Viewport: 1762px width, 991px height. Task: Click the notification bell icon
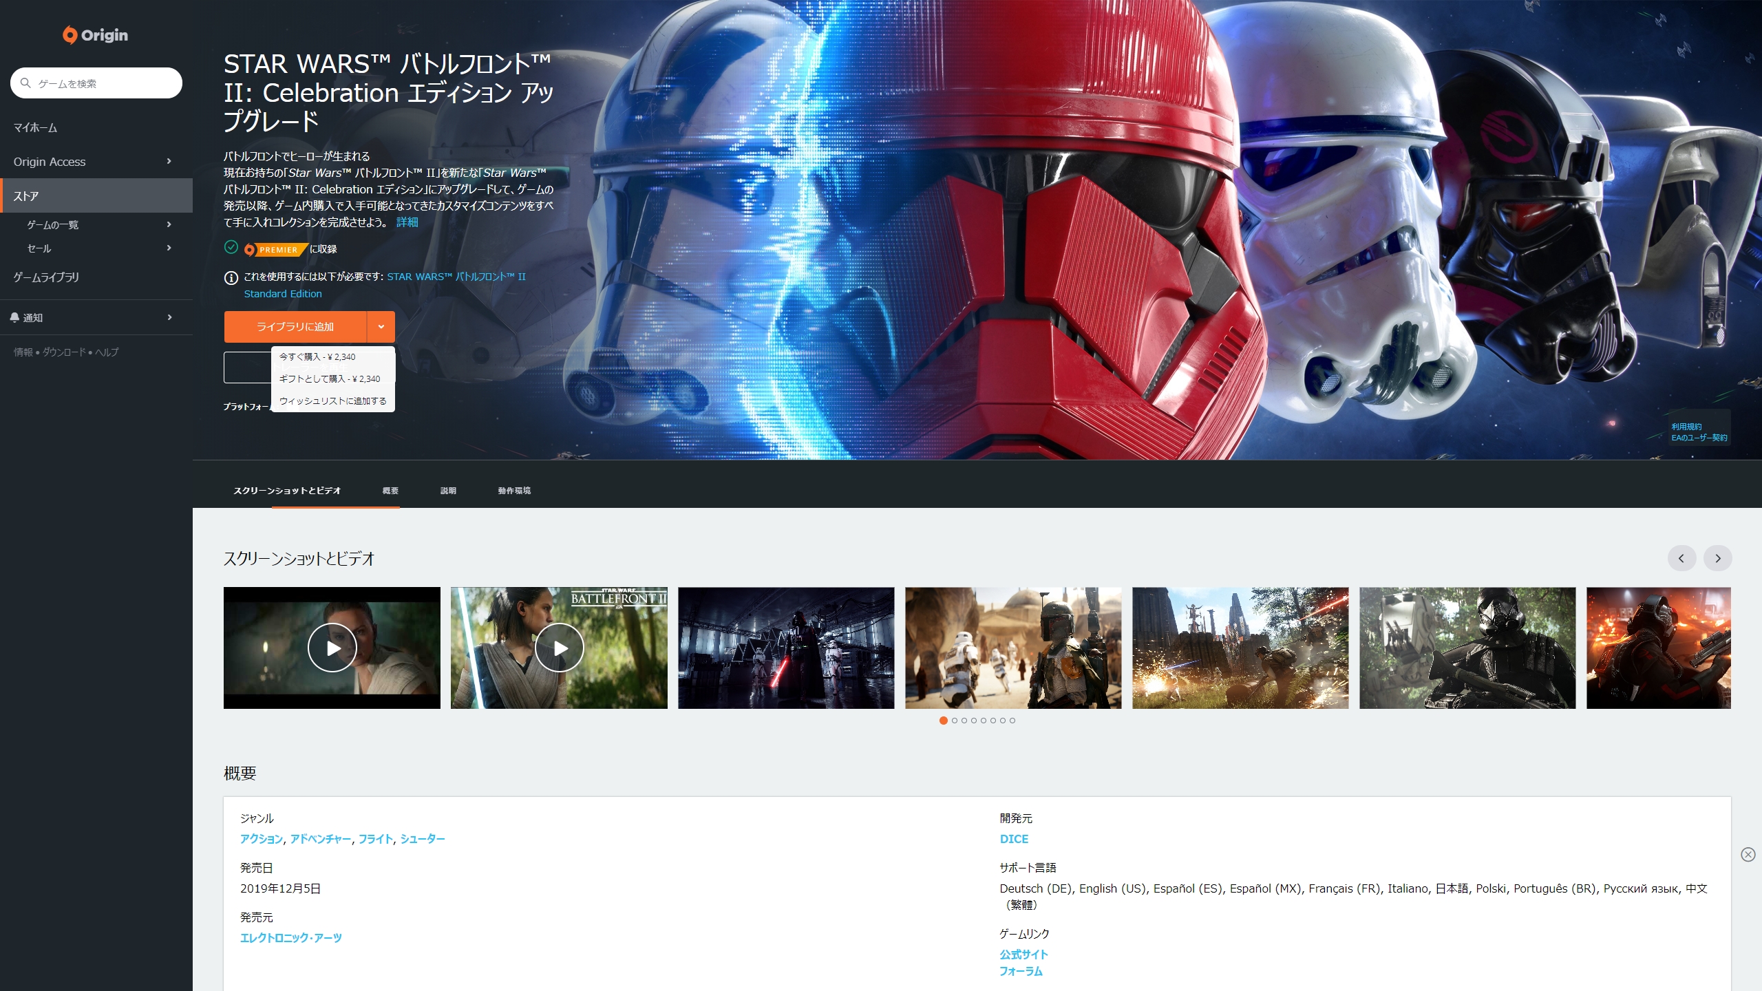pyautogui.click(x=15, y=317)
